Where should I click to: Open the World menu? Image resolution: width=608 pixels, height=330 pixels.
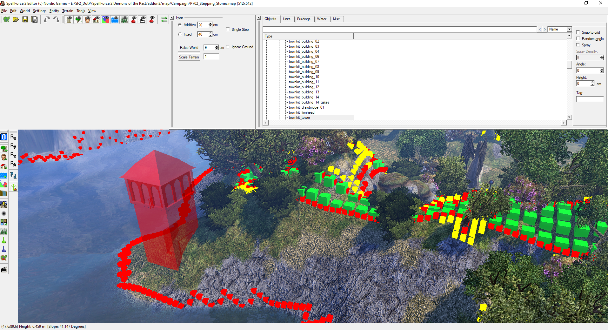pos(25,11)
